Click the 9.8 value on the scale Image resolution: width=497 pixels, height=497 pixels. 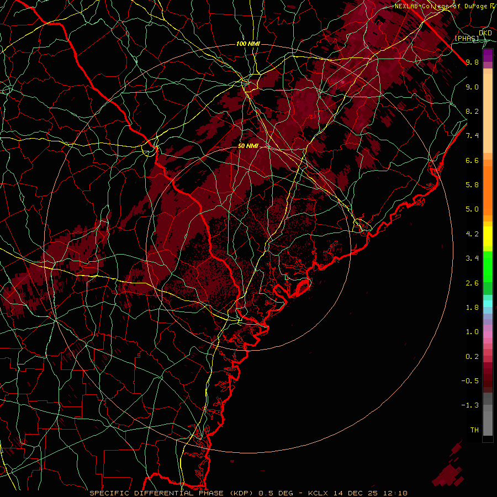pos(472,62)
